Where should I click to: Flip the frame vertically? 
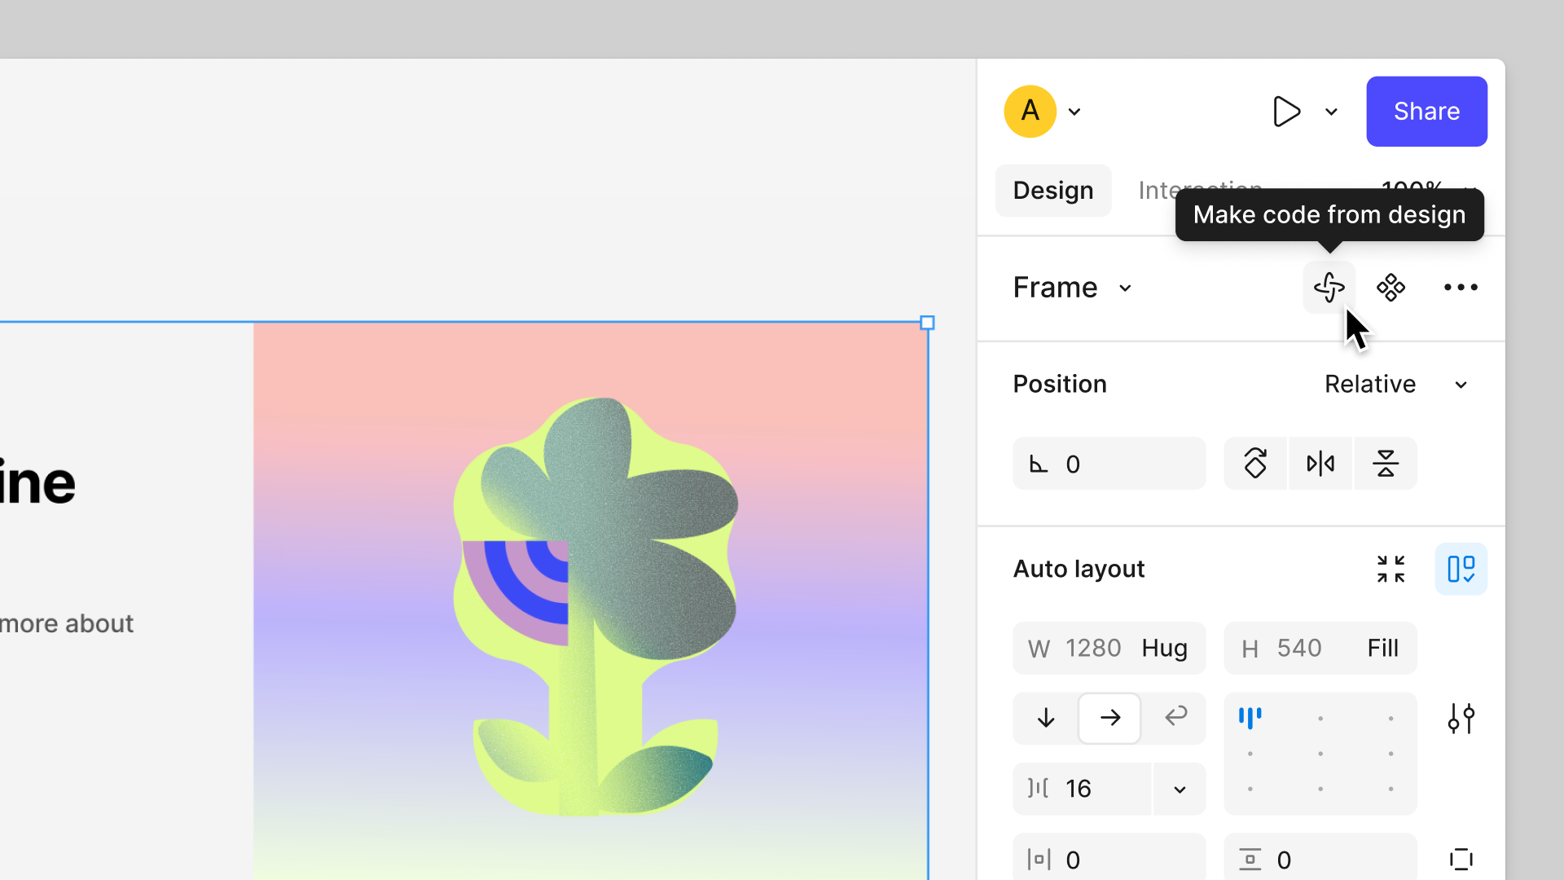click(x=1385, y=464)
